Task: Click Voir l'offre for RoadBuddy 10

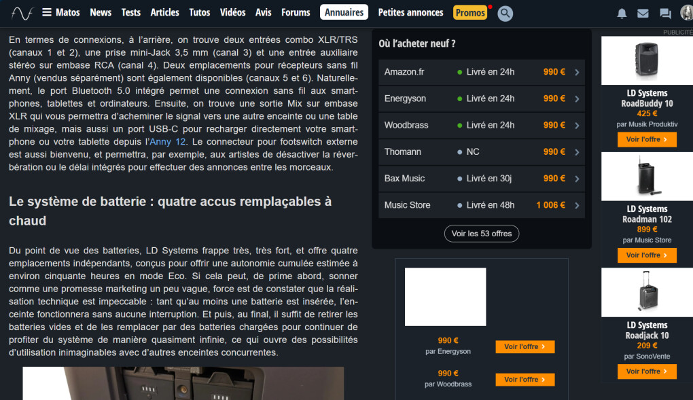Action: click(647, 139)
